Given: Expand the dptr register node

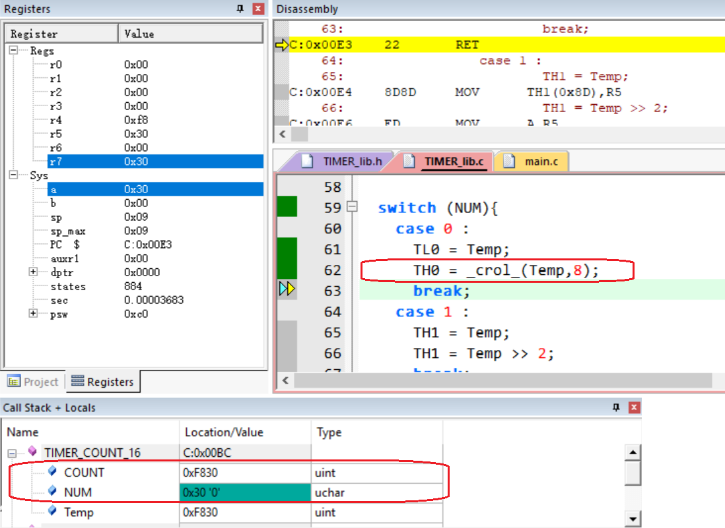Looking at the screenshot, I should tap(33, 272).
